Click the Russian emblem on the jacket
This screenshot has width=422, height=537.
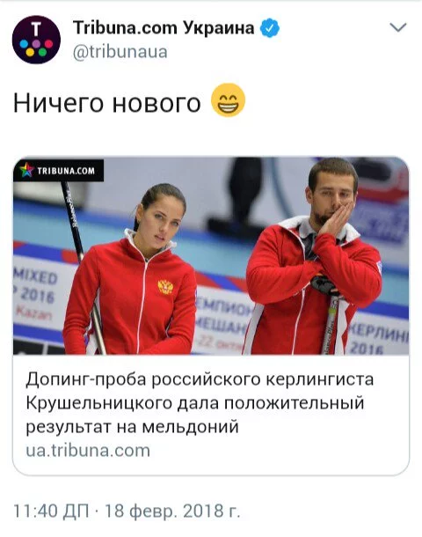click(x=164, y=287)
